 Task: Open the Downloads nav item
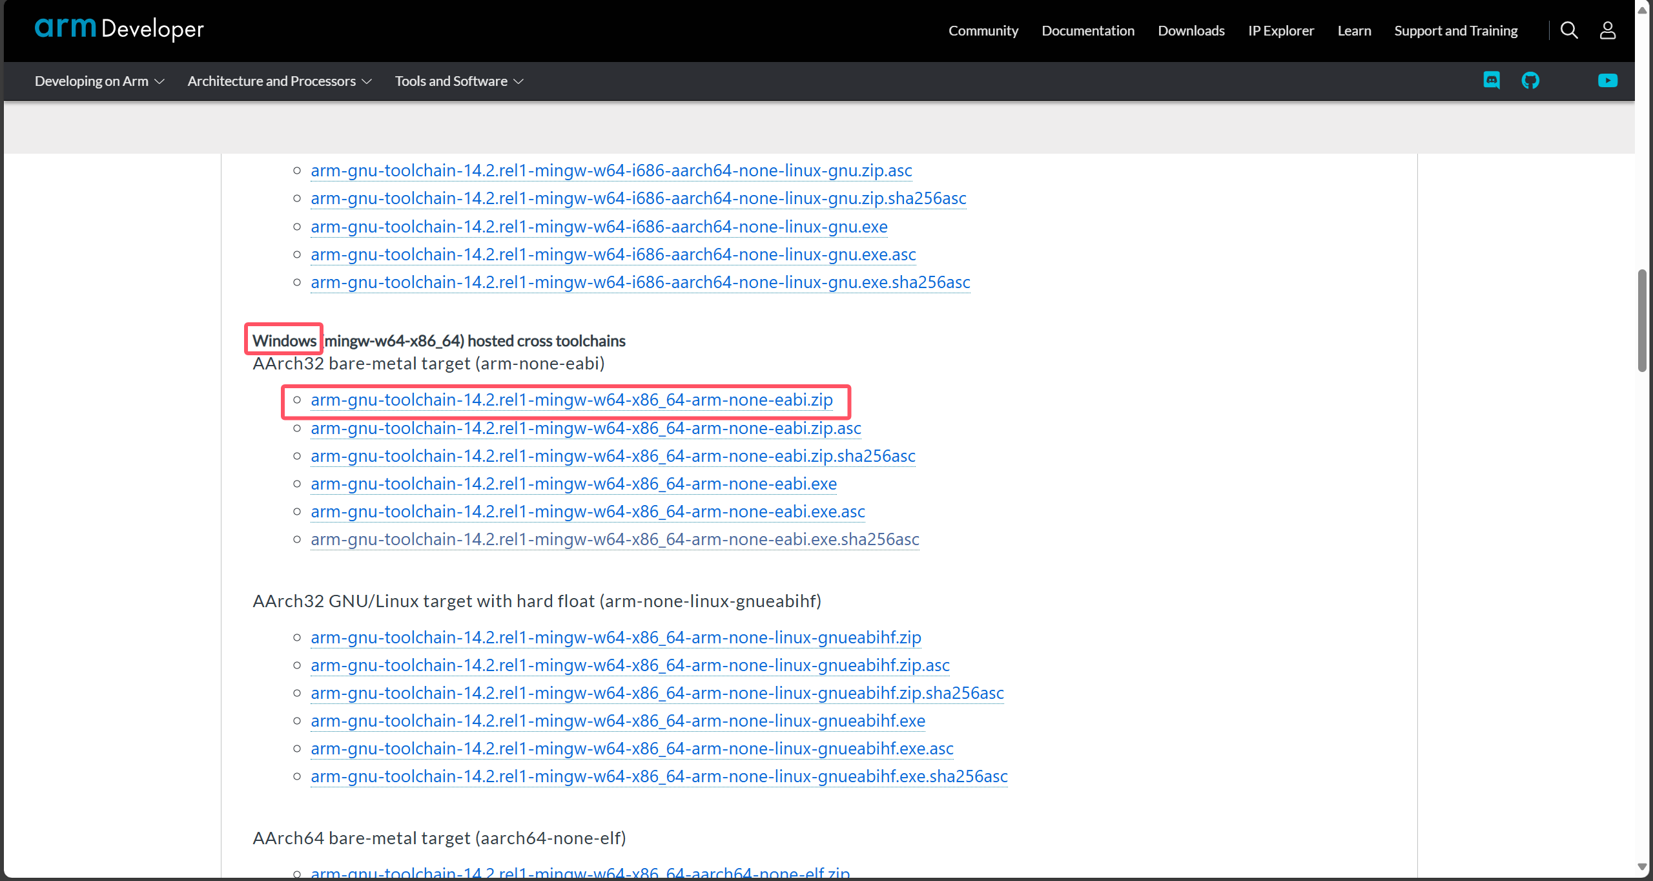coord(1191,31)
